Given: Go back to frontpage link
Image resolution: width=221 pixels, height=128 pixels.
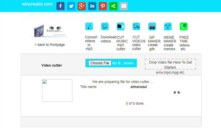Looking at the screenshot, I should (x=50, y=45).
